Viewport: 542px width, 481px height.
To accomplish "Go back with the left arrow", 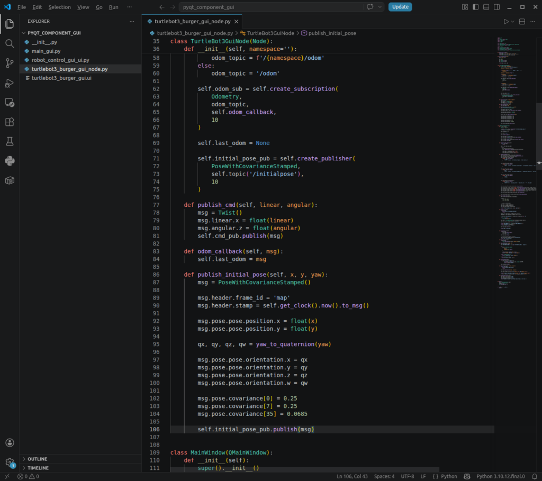I will [x=162, y=7].
